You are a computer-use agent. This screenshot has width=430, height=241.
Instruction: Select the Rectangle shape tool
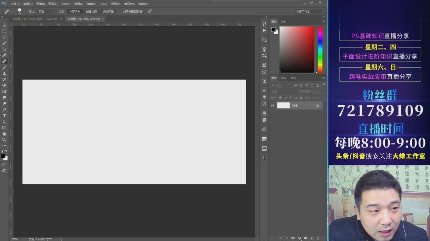pos(4,128)
